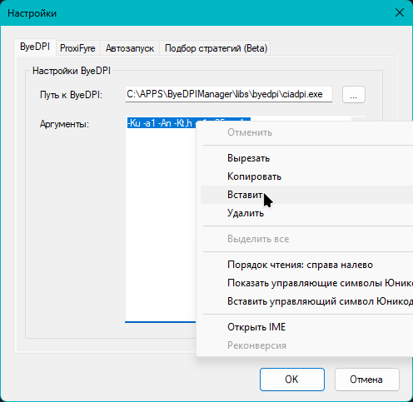Screen dimensions: 413x402
Task: Open Подбор стратегий (Beta) tab
Action: 216,48
